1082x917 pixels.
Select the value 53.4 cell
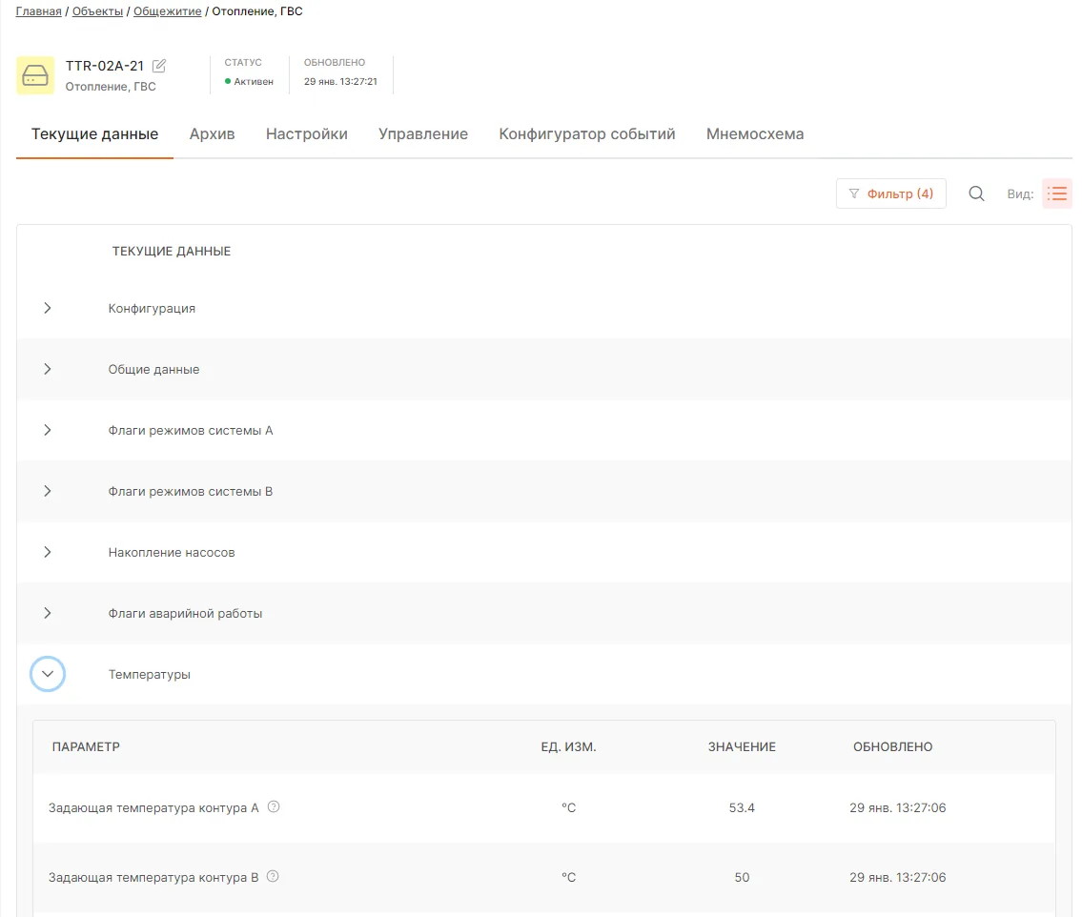[742, 808]
